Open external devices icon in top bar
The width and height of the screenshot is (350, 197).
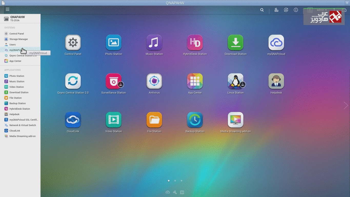[286, 10]
